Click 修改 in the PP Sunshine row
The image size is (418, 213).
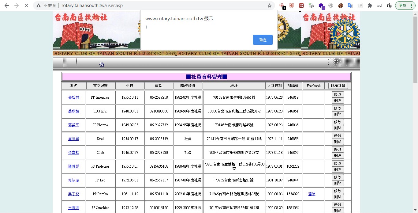(x=338, y=205)
